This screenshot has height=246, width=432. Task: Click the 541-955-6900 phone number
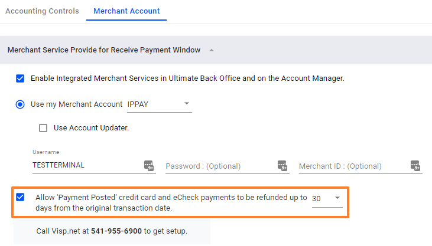pyautogui.click(x=116, y=231)
